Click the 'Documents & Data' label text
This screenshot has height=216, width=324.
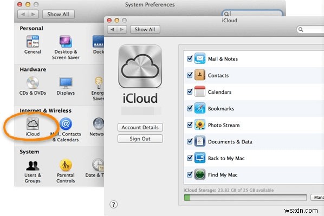(230, 142)
